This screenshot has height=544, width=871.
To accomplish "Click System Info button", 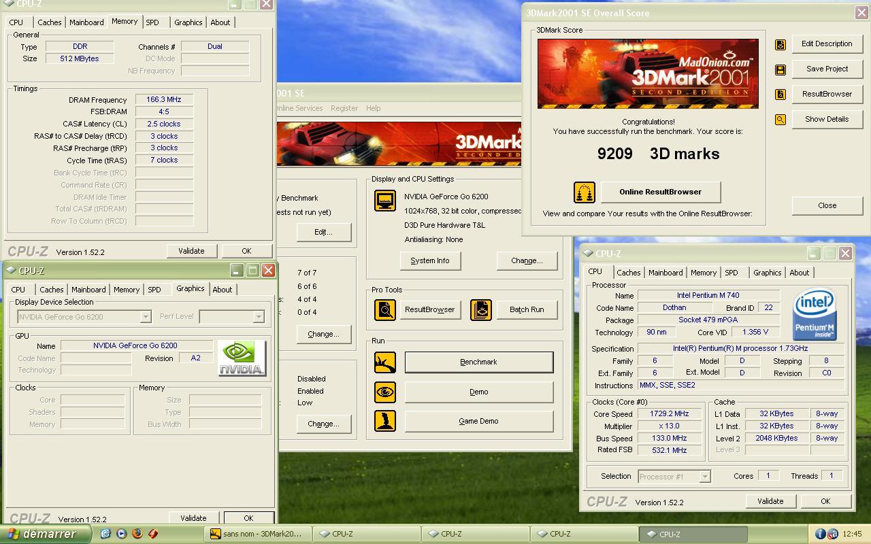I will (x=430, y=261).
